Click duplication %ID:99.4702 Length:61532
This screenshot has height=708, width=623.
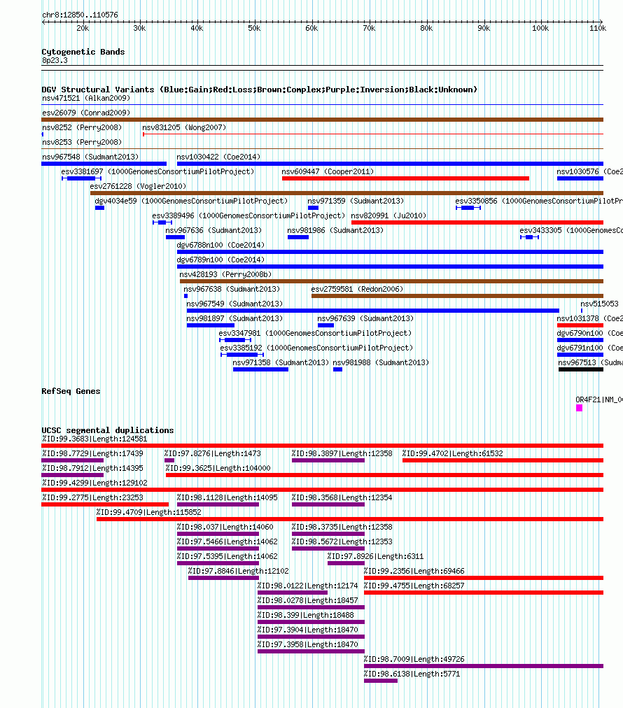coord(452,453)
